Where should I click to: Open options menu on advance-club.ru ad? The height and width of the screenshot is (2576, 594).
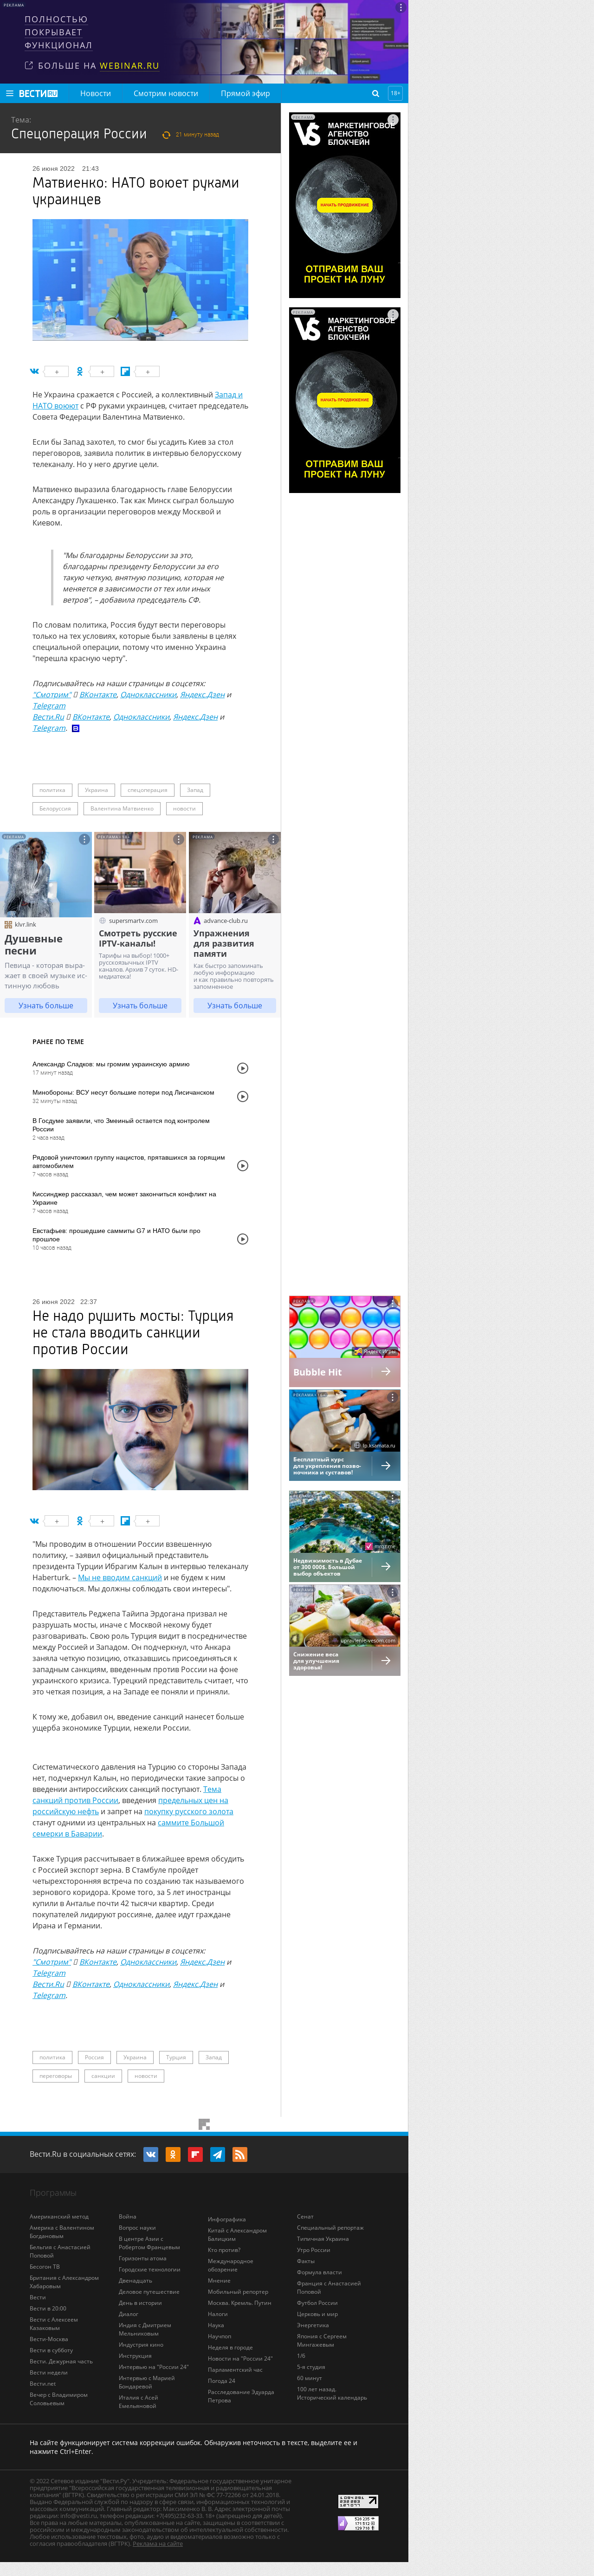tap(273, 839)
